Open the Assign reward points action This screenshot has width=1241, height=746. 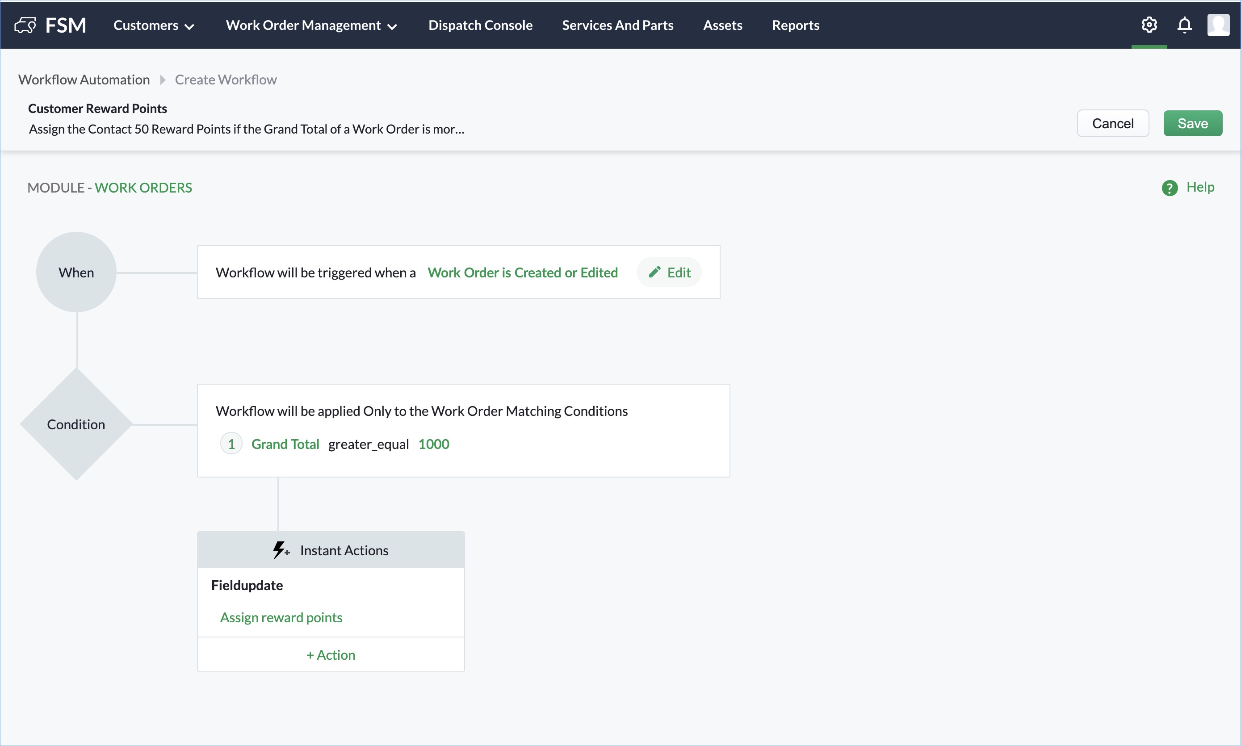point(281,617)
